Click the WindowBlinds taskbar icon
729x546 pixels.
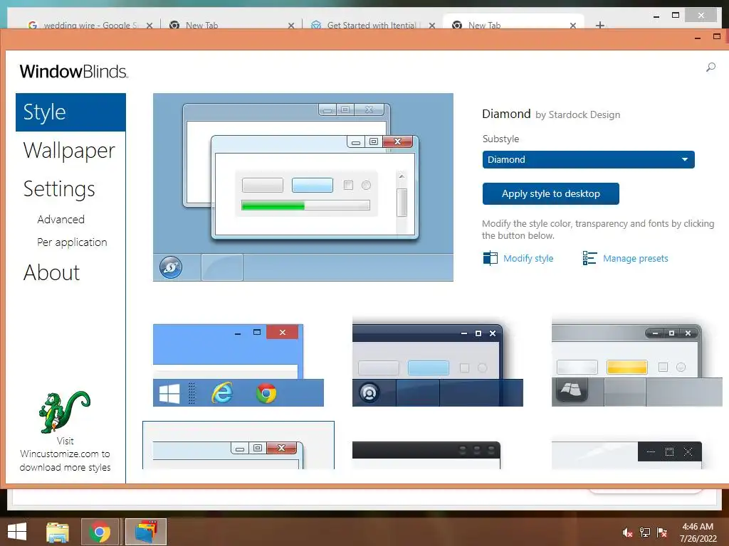[146, 532]
